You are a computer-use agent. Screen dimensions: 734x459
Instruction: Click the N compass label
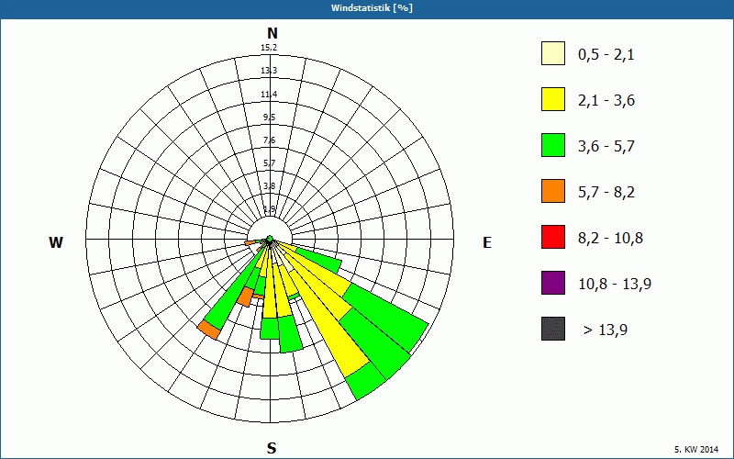272,33
